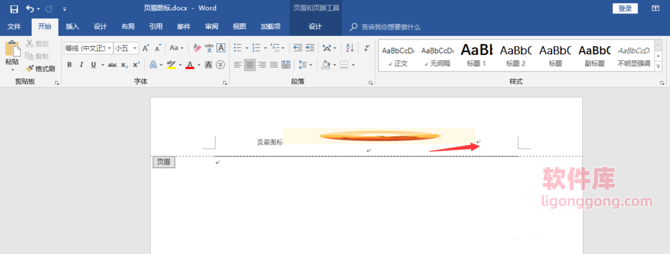Switch to the 插入 (Insert) tab
The image size is (670, 254).
click(72, 27)
